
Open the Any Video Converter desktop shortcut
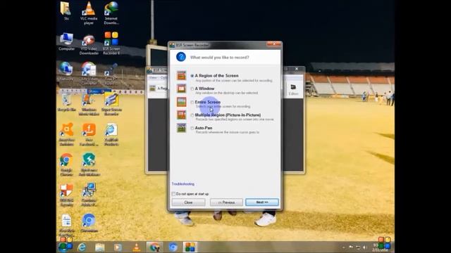tap(89, 73)
